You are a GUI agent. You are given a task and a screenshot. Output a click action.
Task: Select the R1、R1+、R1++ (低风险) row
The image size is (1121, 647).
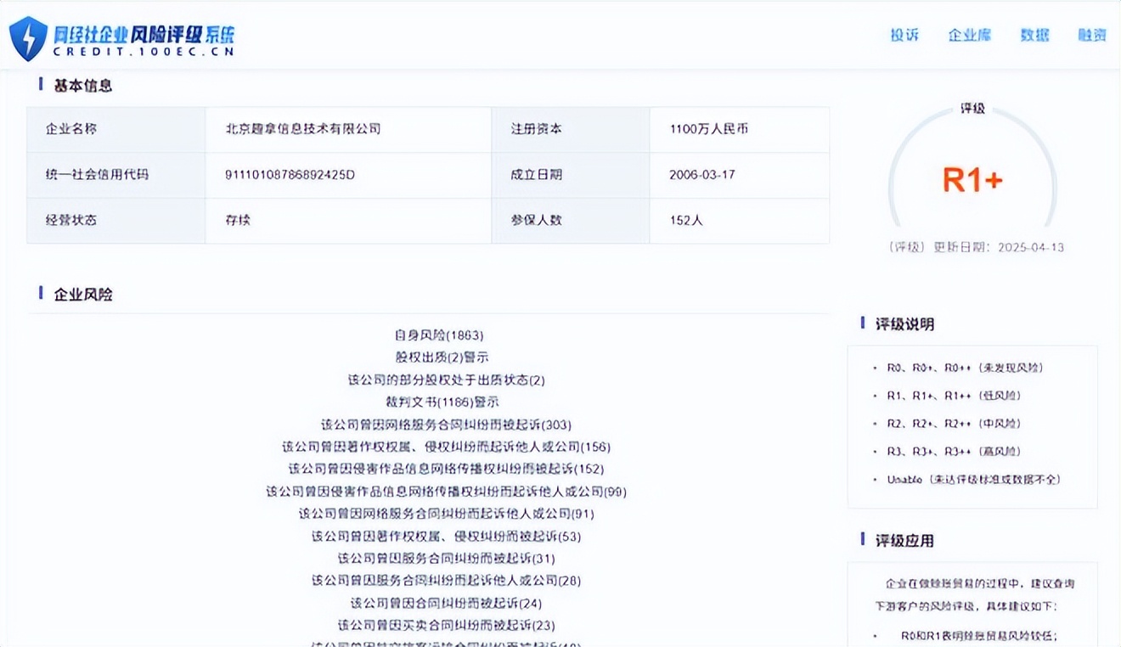(x=954, y=396)
